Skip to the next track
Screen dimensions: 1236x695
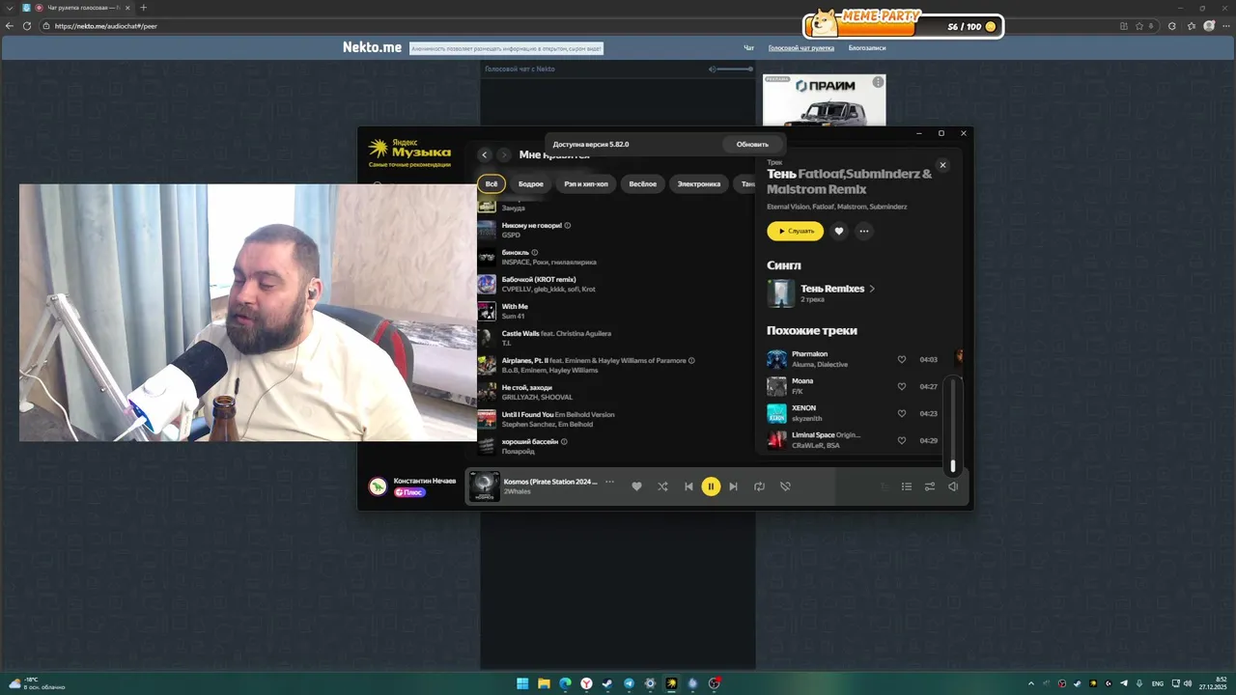[733, 486]
